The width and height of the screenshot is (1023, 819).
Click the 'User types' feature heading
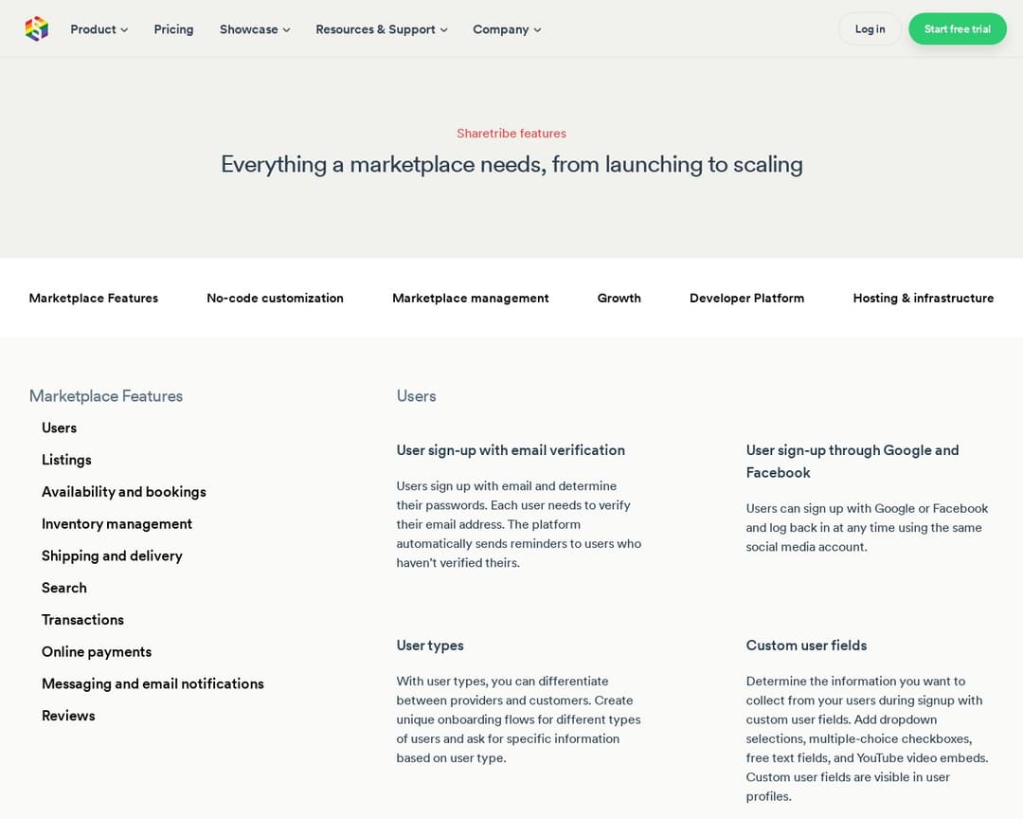(430, 646)
